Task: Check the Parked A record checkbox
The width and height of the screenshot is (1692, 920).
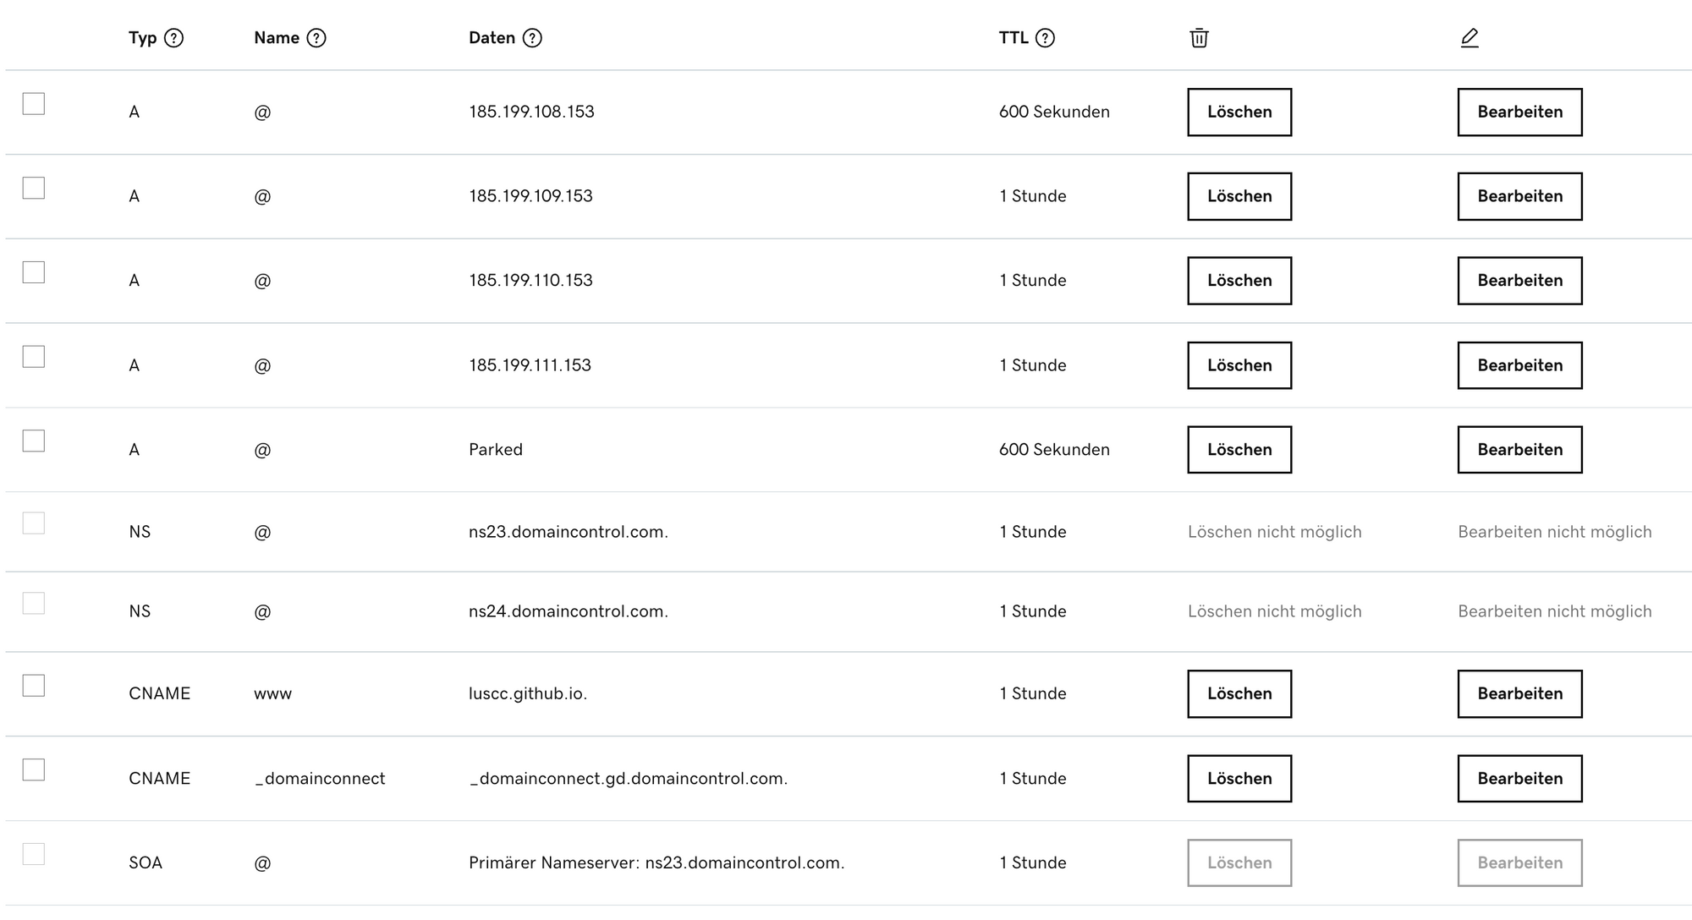Action: click(34, 441)
